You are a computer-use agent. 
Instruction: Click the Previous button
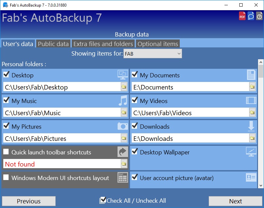(29, 201)
